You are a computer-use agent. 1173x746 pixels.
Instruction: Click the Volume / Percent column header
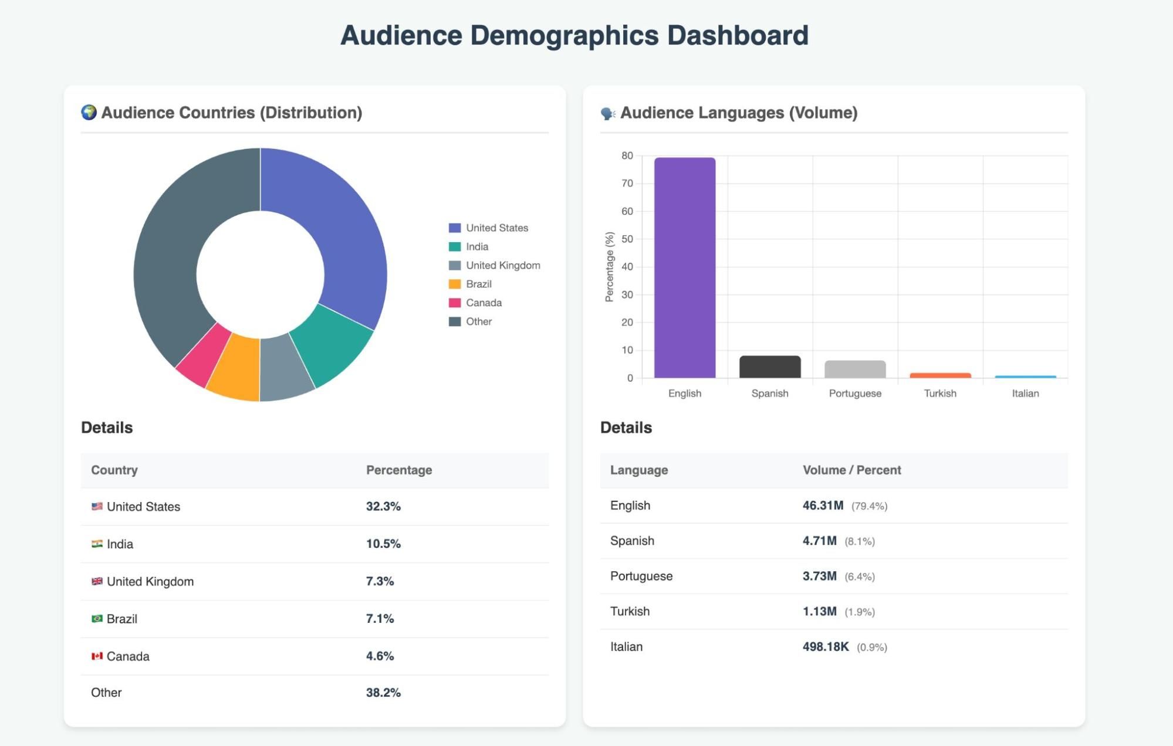pos(851,470)
